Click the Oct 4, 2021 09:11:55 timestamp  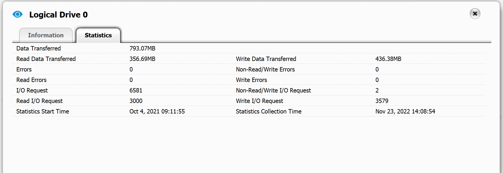coord(157,111)
